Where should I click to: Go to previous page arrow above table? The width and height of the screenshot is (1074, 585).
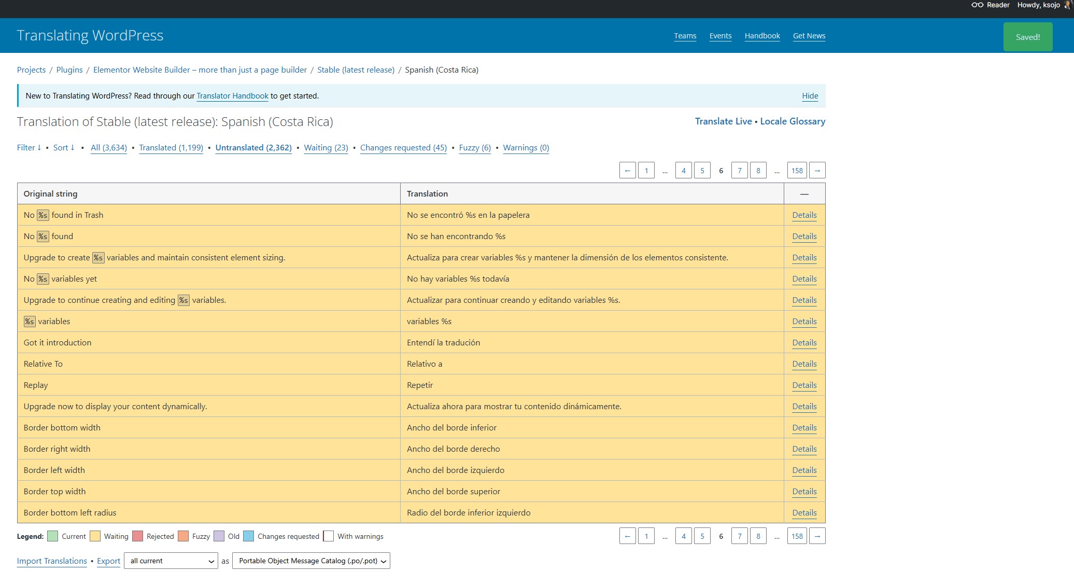click(x=627, y=171)
